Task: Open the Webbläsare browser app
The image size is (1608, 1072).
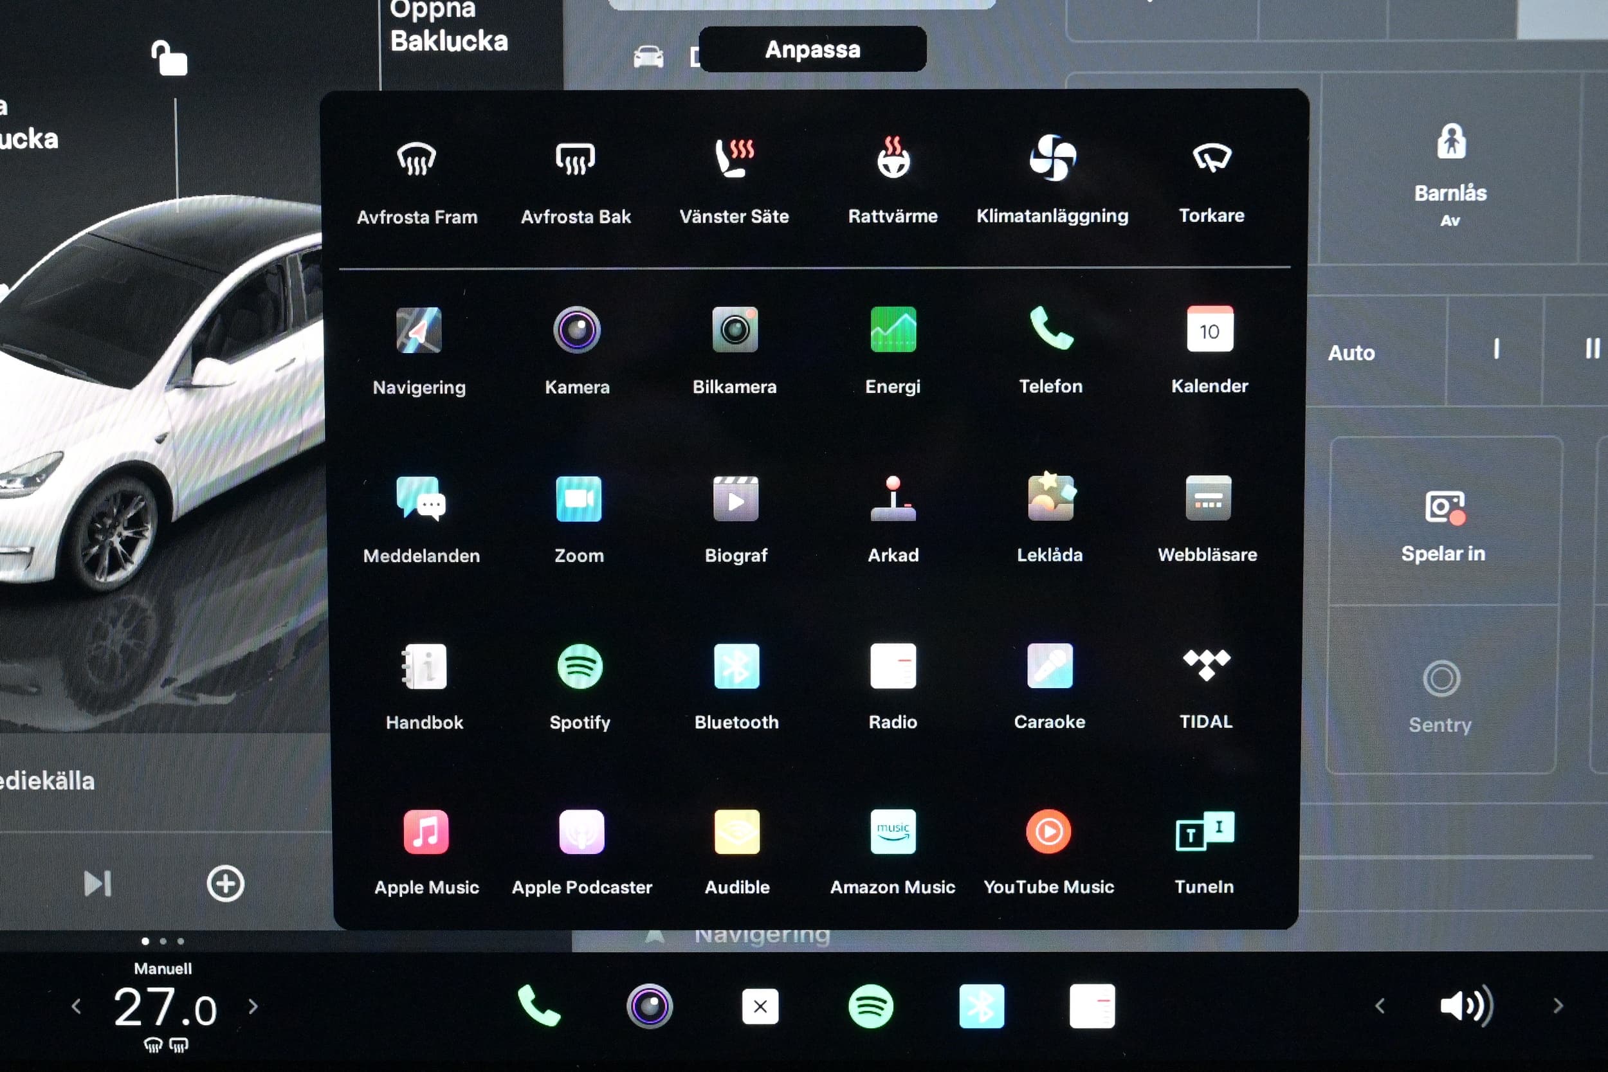Action: point(1207,500)
